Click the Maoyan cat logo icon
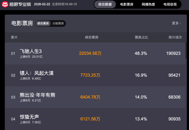Image resolution: width=189 pixels, height=130 pixels. pyautogui.click(x=5, y=4)
